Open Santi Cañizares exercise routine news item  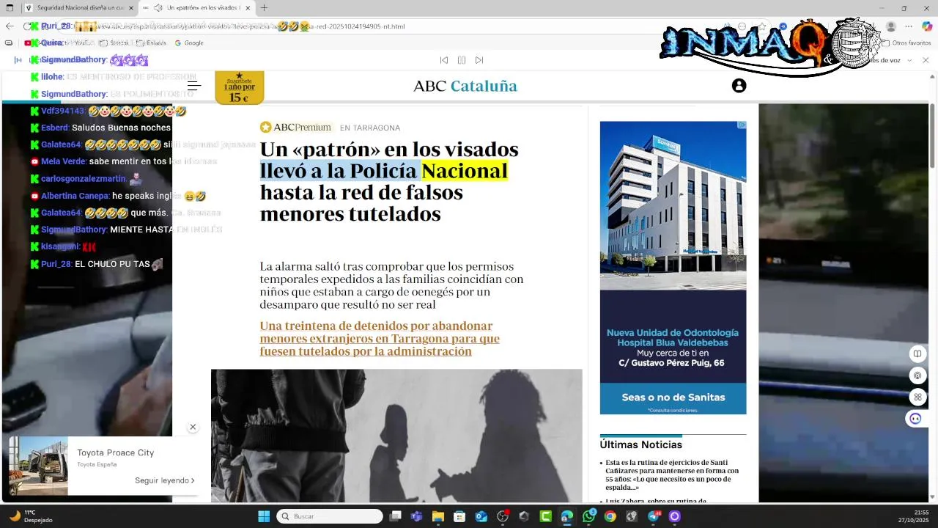click(x=672, y=475)
